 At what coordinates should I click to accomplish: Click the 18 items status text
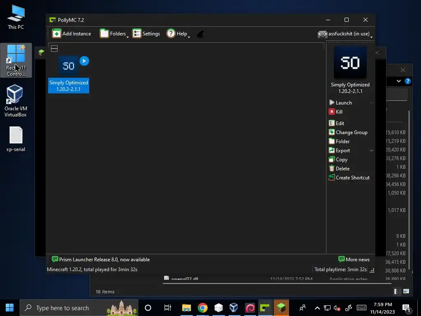(105, 292)
